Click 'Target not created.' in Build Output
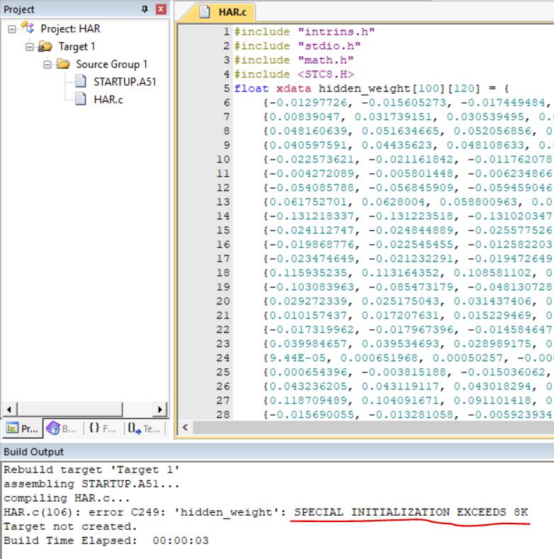 click(x=70, y=526)
